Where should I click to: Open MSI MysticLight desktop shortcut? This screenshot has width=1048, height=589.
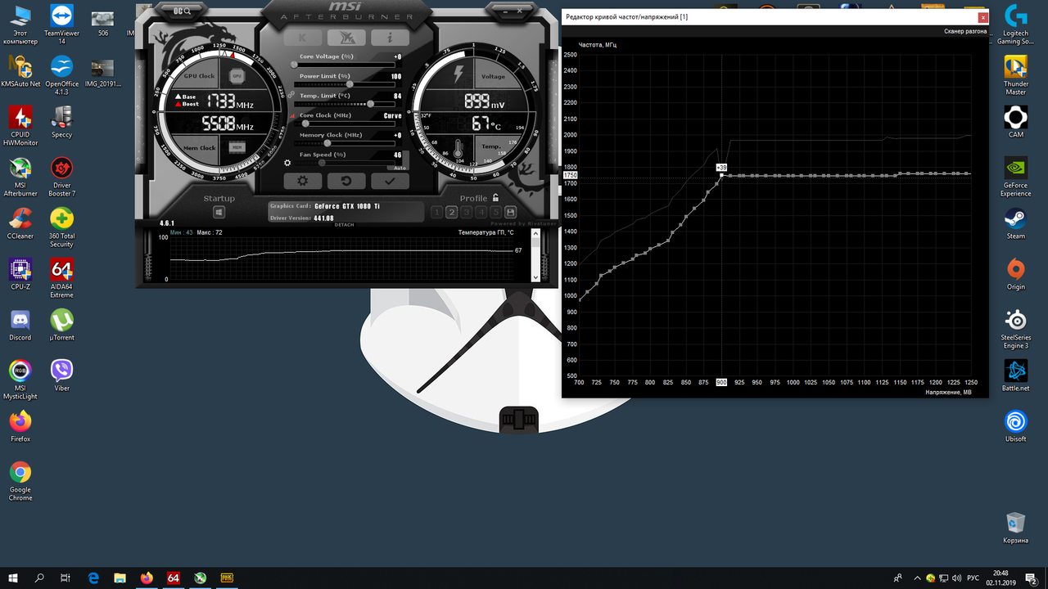[x=20, y=380]
